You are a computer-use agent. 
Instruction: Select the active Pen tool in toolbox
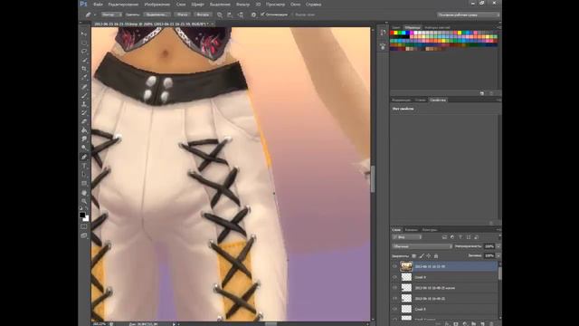tap(84, 157)
